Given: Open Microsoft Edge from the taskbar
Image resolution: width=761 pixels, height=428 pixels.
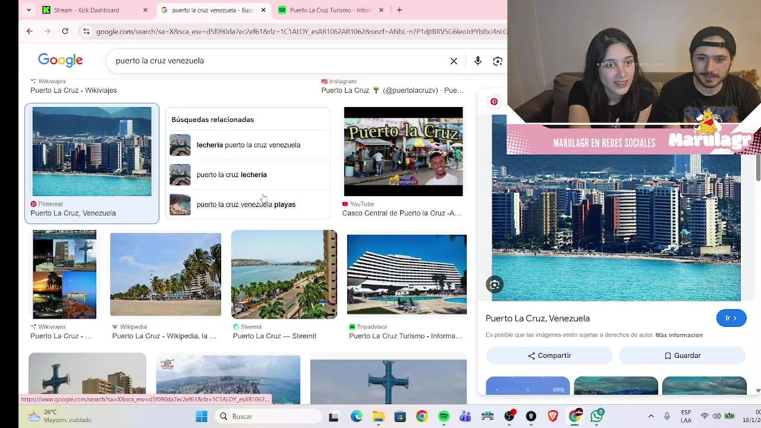Looking at the screenshot, I should [356, 416].
